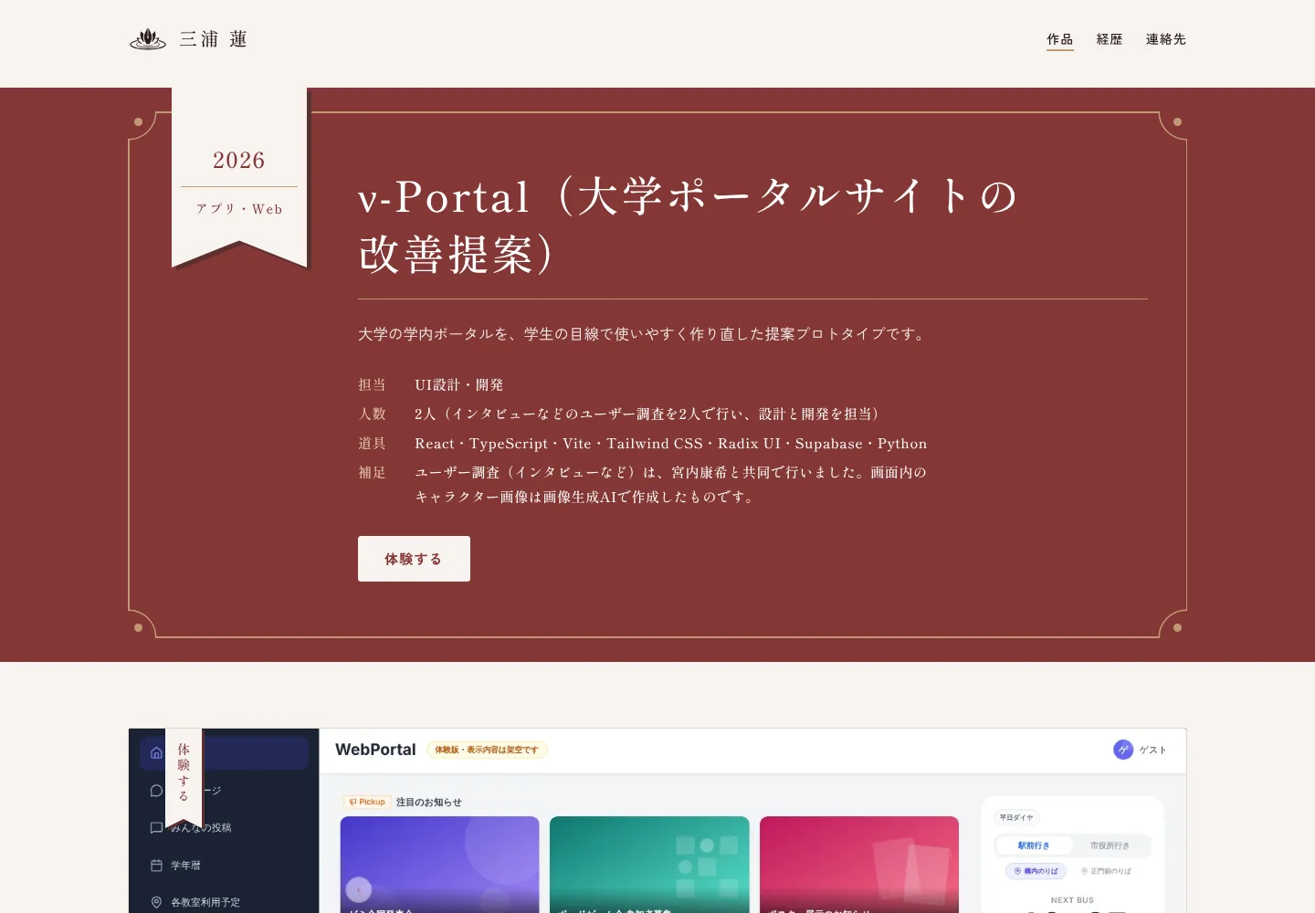Open the green pickup news card

pyautogui.click(x=649, y=865)
